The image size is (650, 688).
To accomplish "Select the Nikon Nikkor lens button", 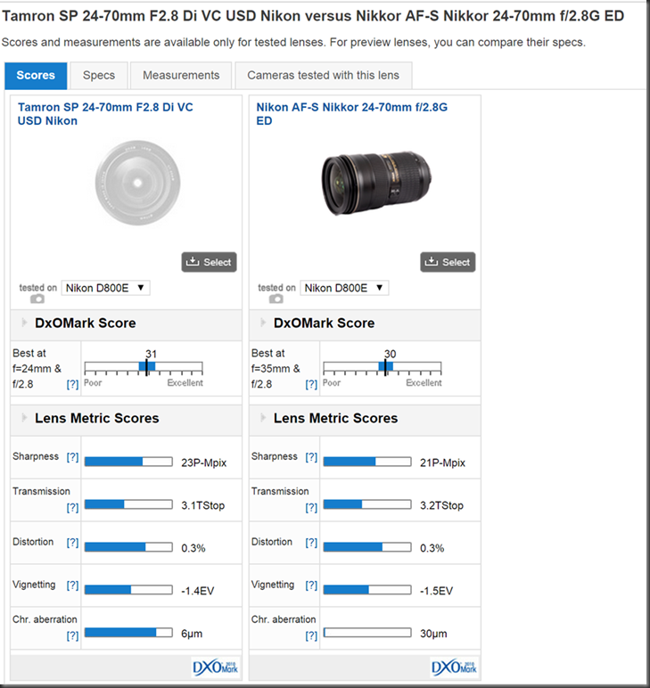I will (448, 262).
